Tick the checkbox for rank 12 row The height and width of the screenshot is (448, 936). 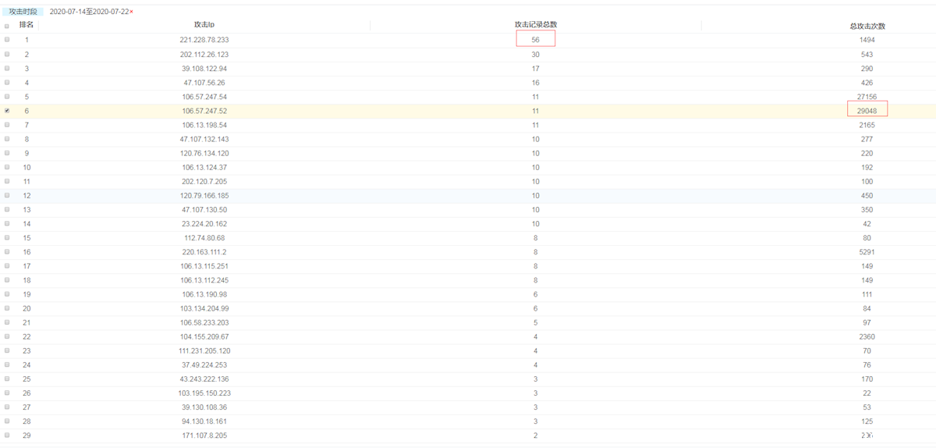click(7, 195)
